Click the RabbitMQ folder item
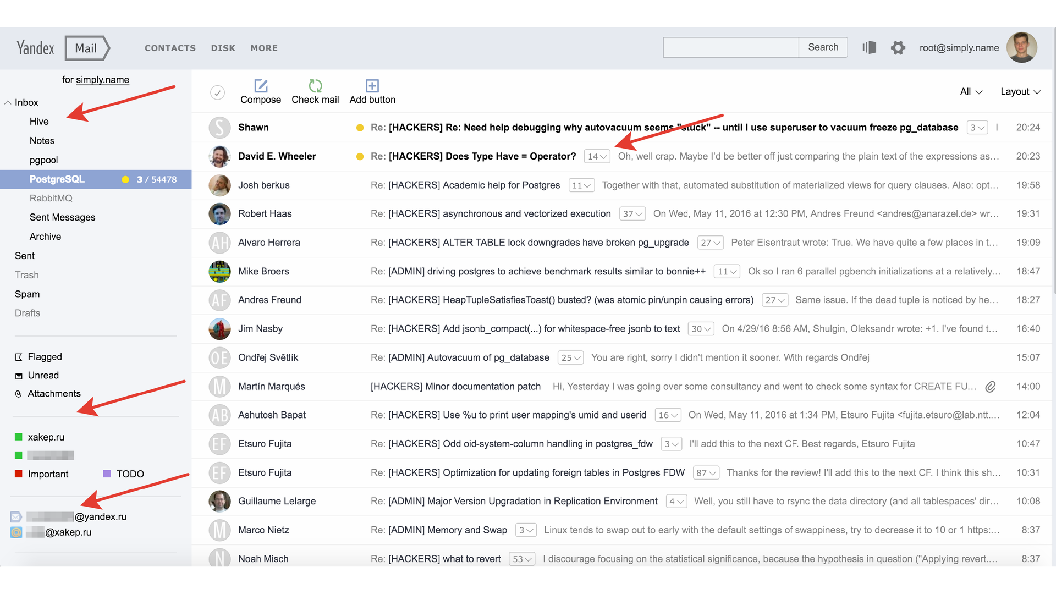Image resolution: width=1056 pixels, height=594 pixels. [50, 197]
